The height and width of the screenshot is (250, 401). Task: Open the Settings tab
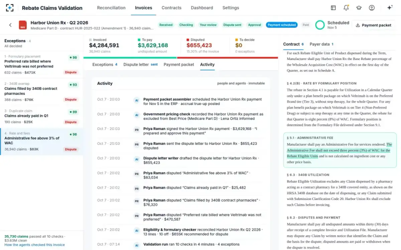click(231, 8)
